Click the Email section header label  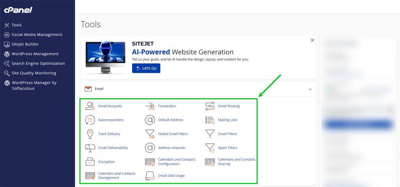[x=99, y=89]
